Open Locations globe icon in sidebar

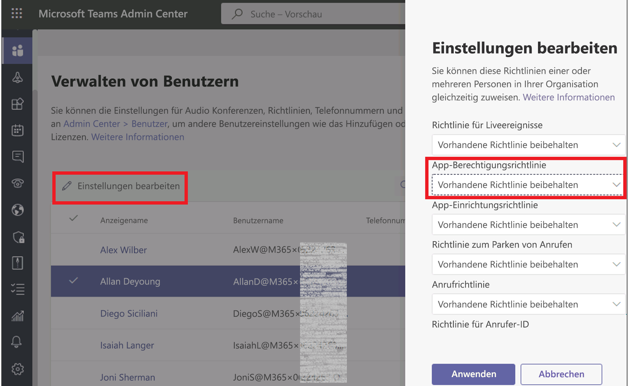[x=18, y=210]
